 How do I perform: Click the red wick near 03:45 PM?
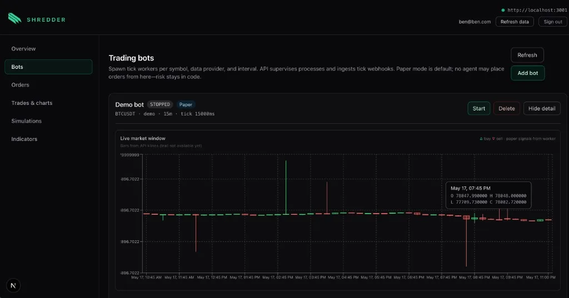coord(327,198)
